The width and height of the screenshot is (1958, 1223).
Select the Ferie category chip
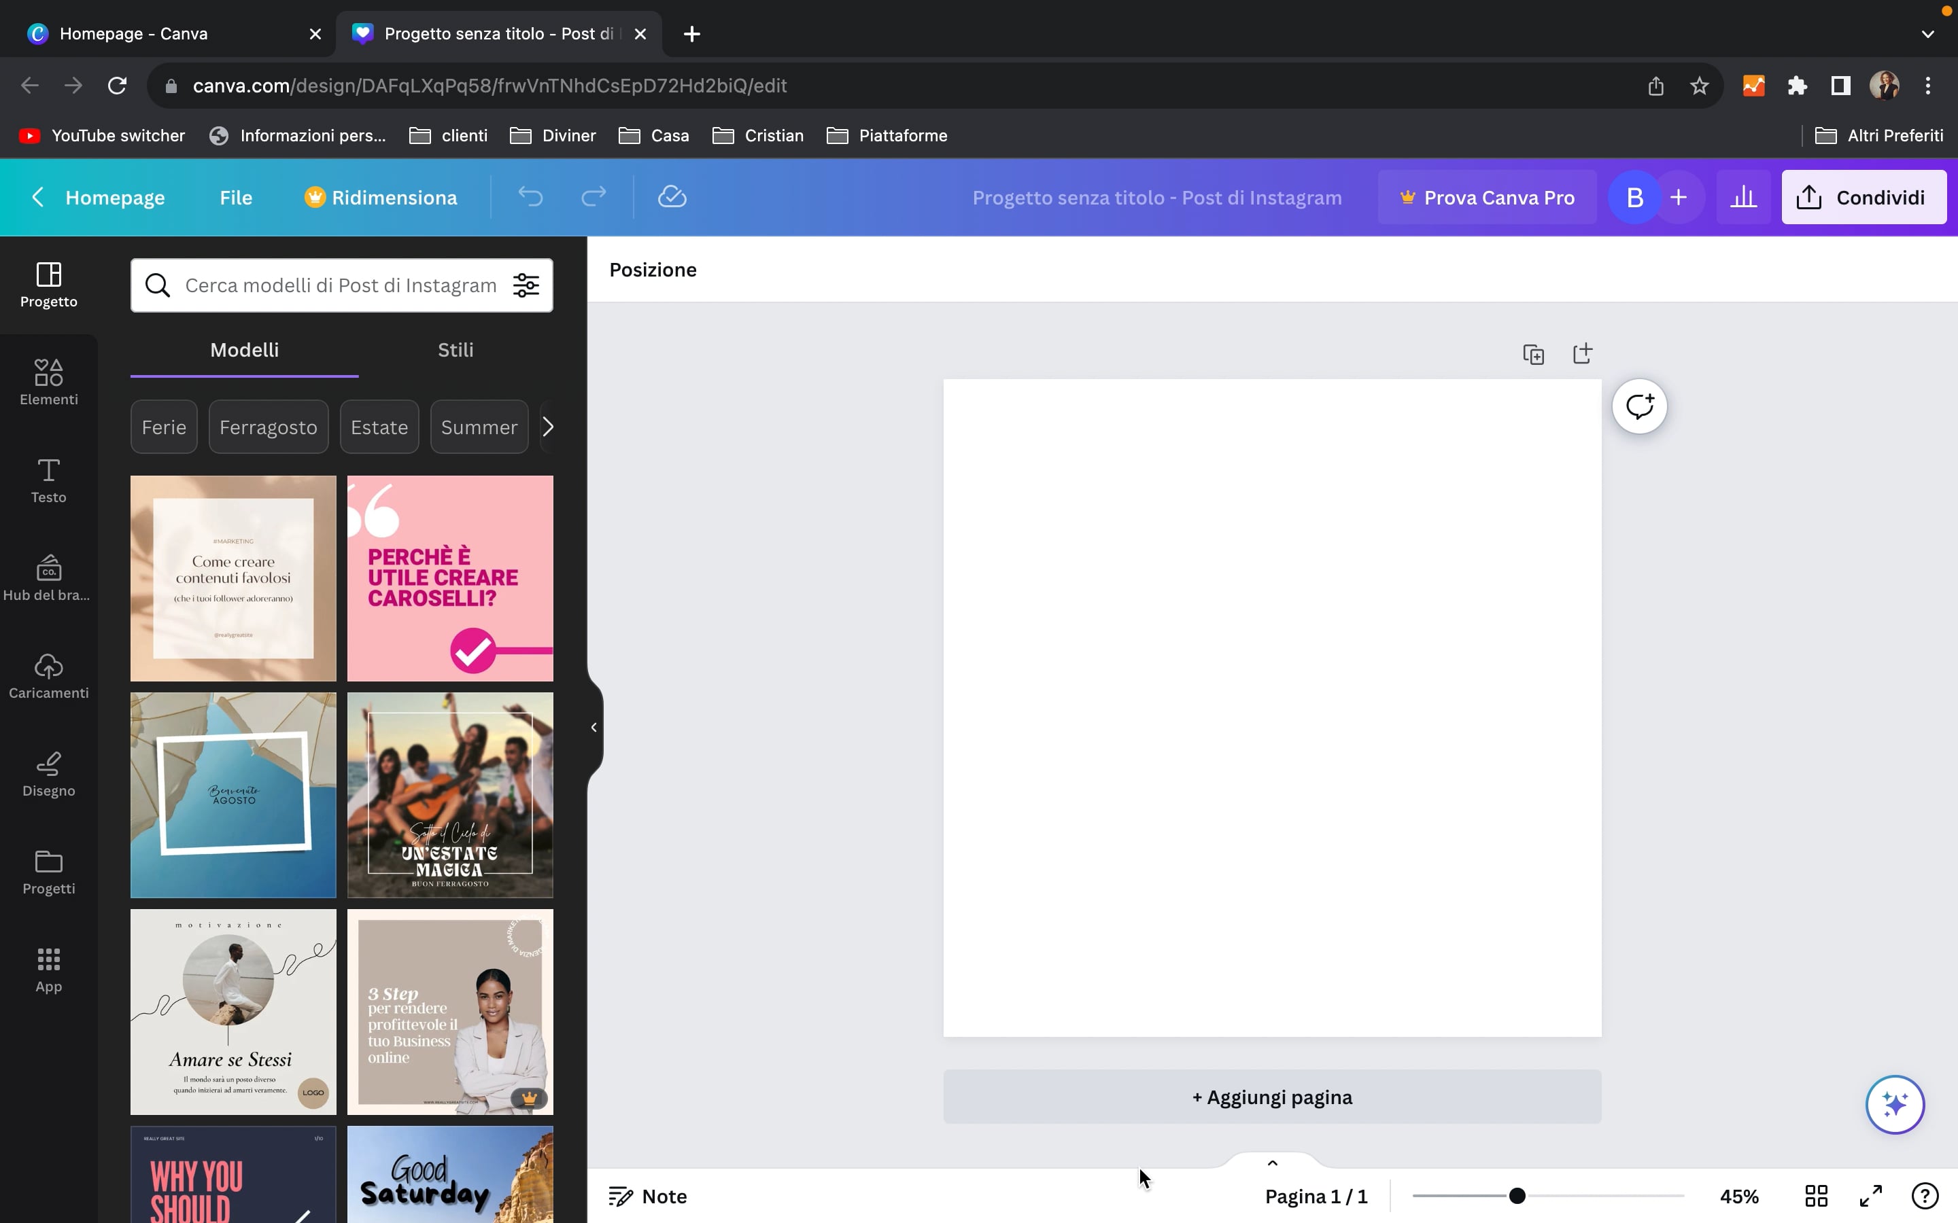pyautogui.click(x=165, y=426)
